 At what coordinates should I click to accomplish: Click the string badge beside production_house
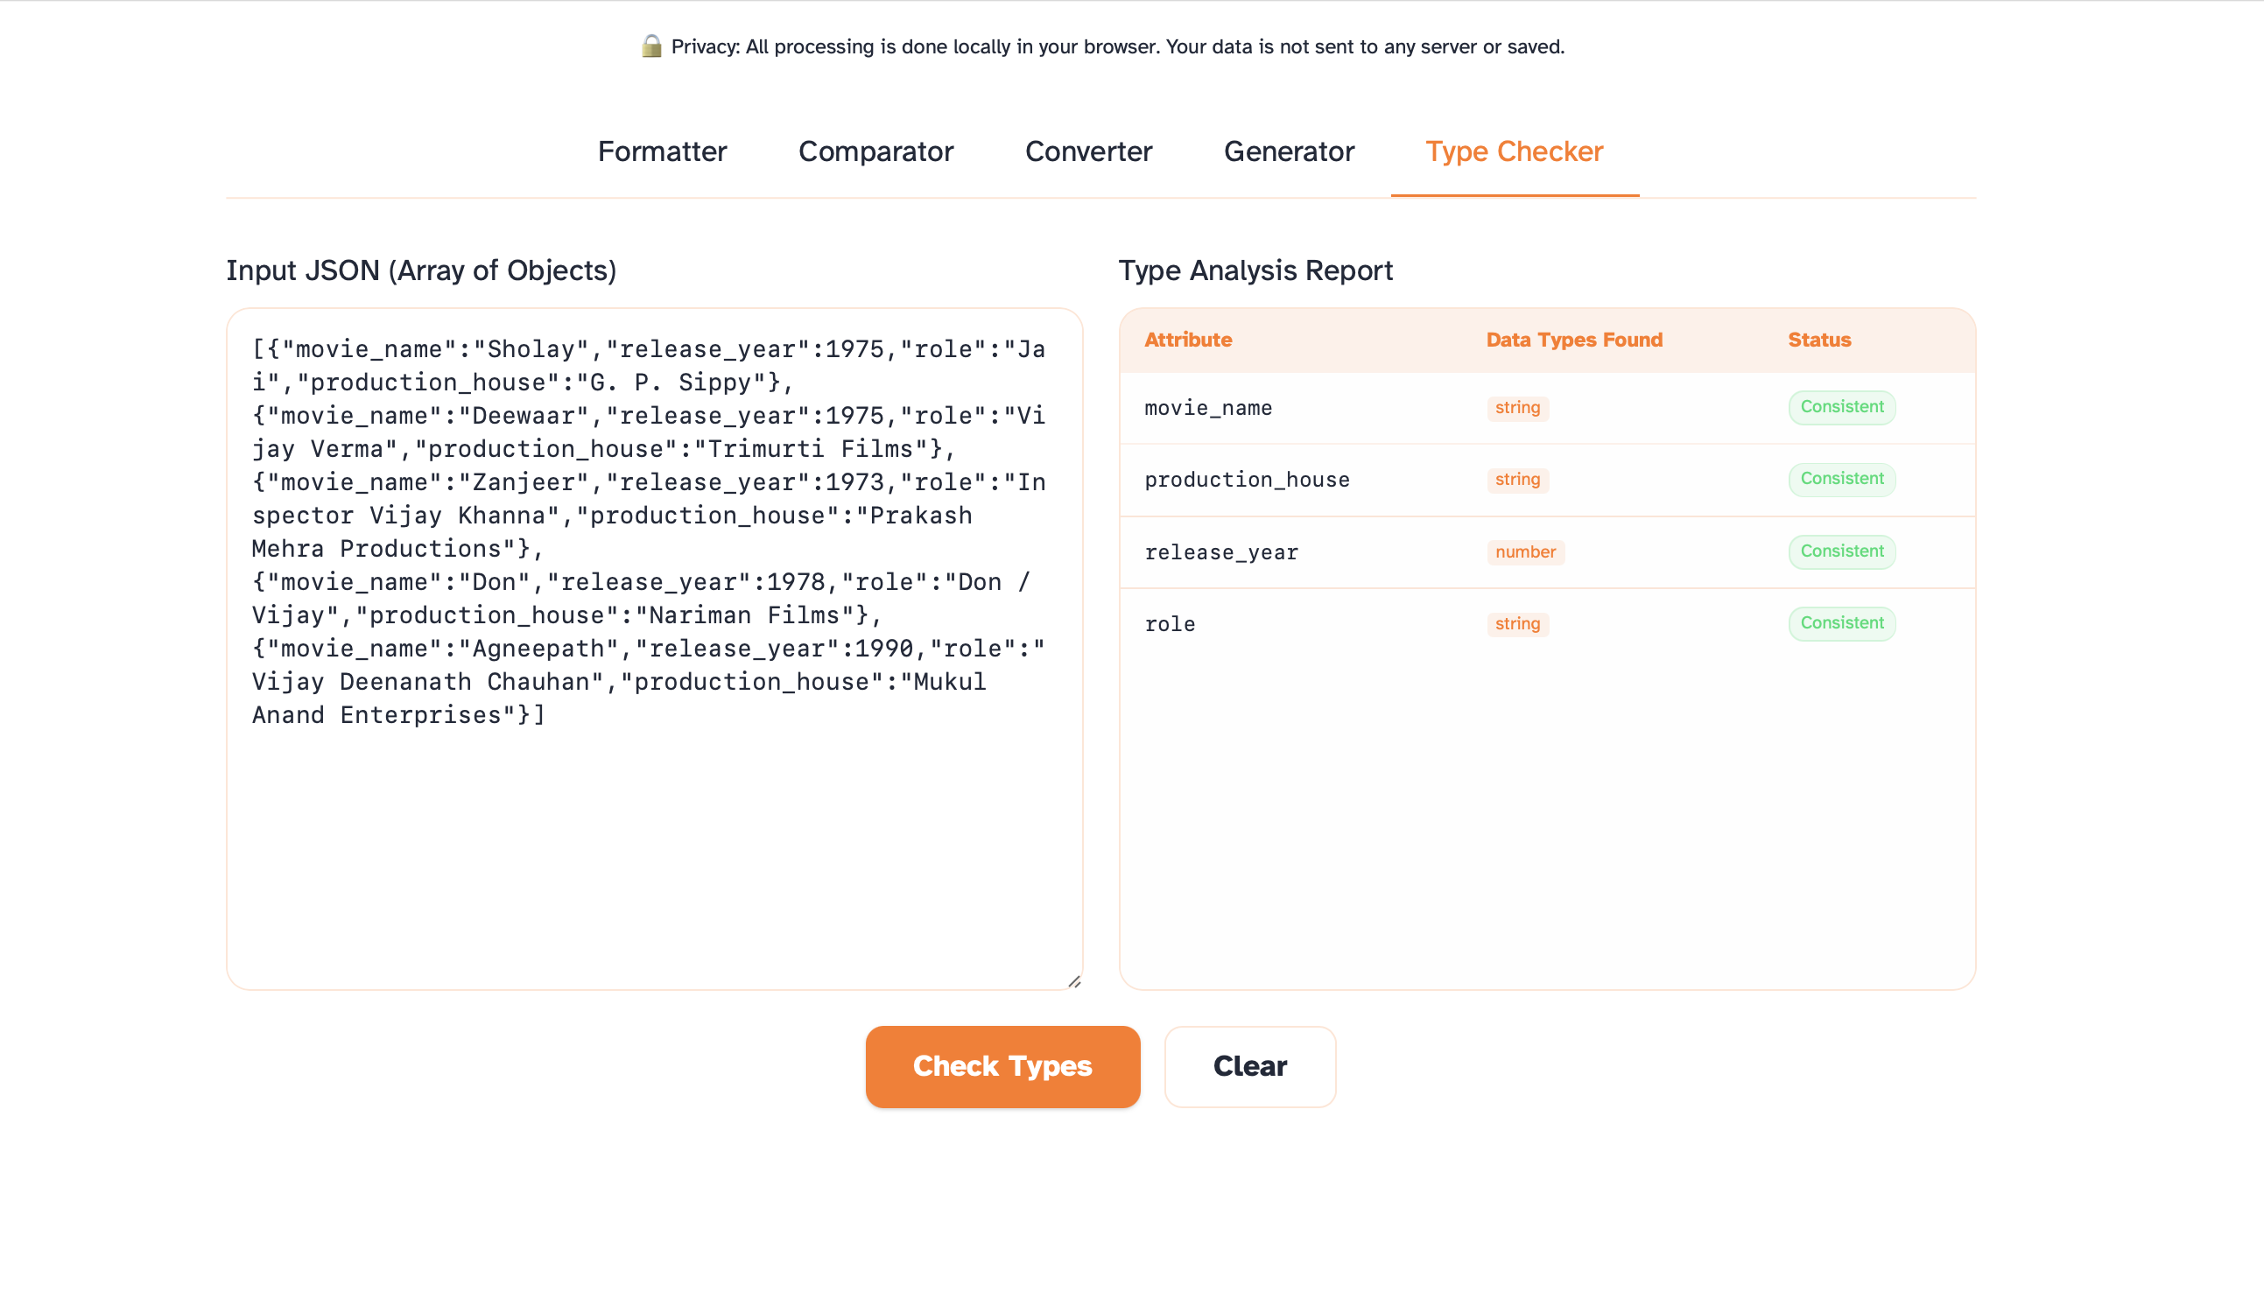coord(1517,480)
